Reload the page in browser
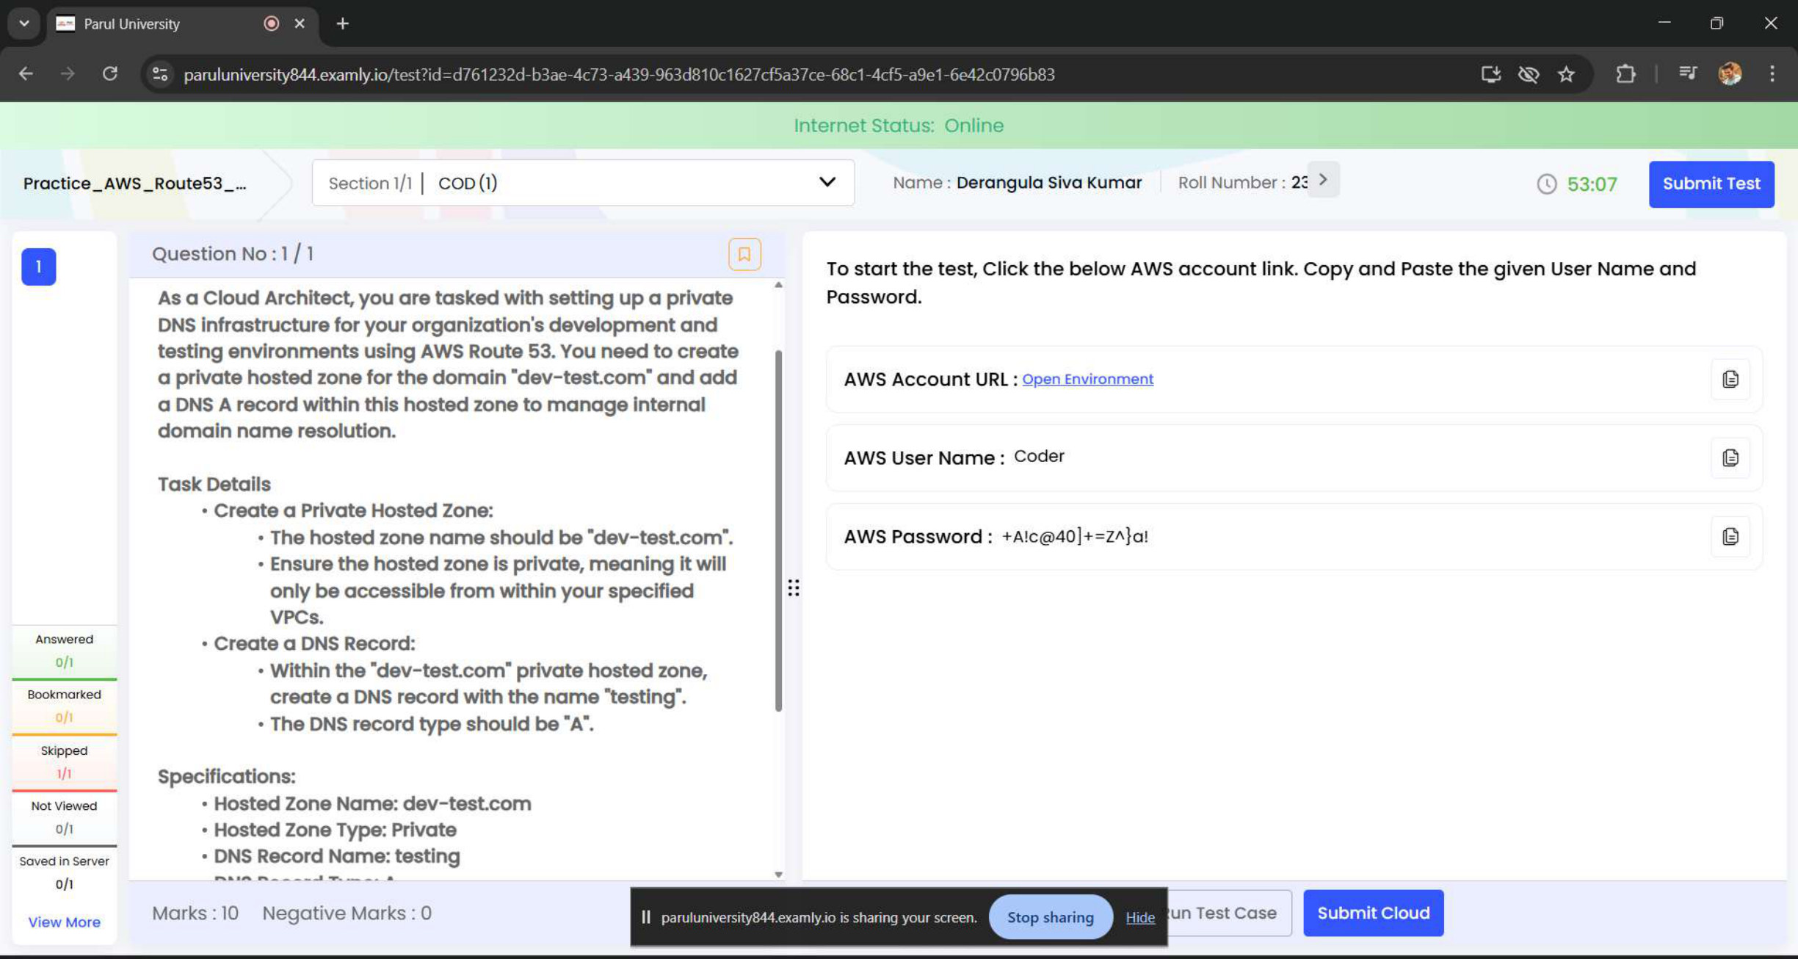 (110, 74)
